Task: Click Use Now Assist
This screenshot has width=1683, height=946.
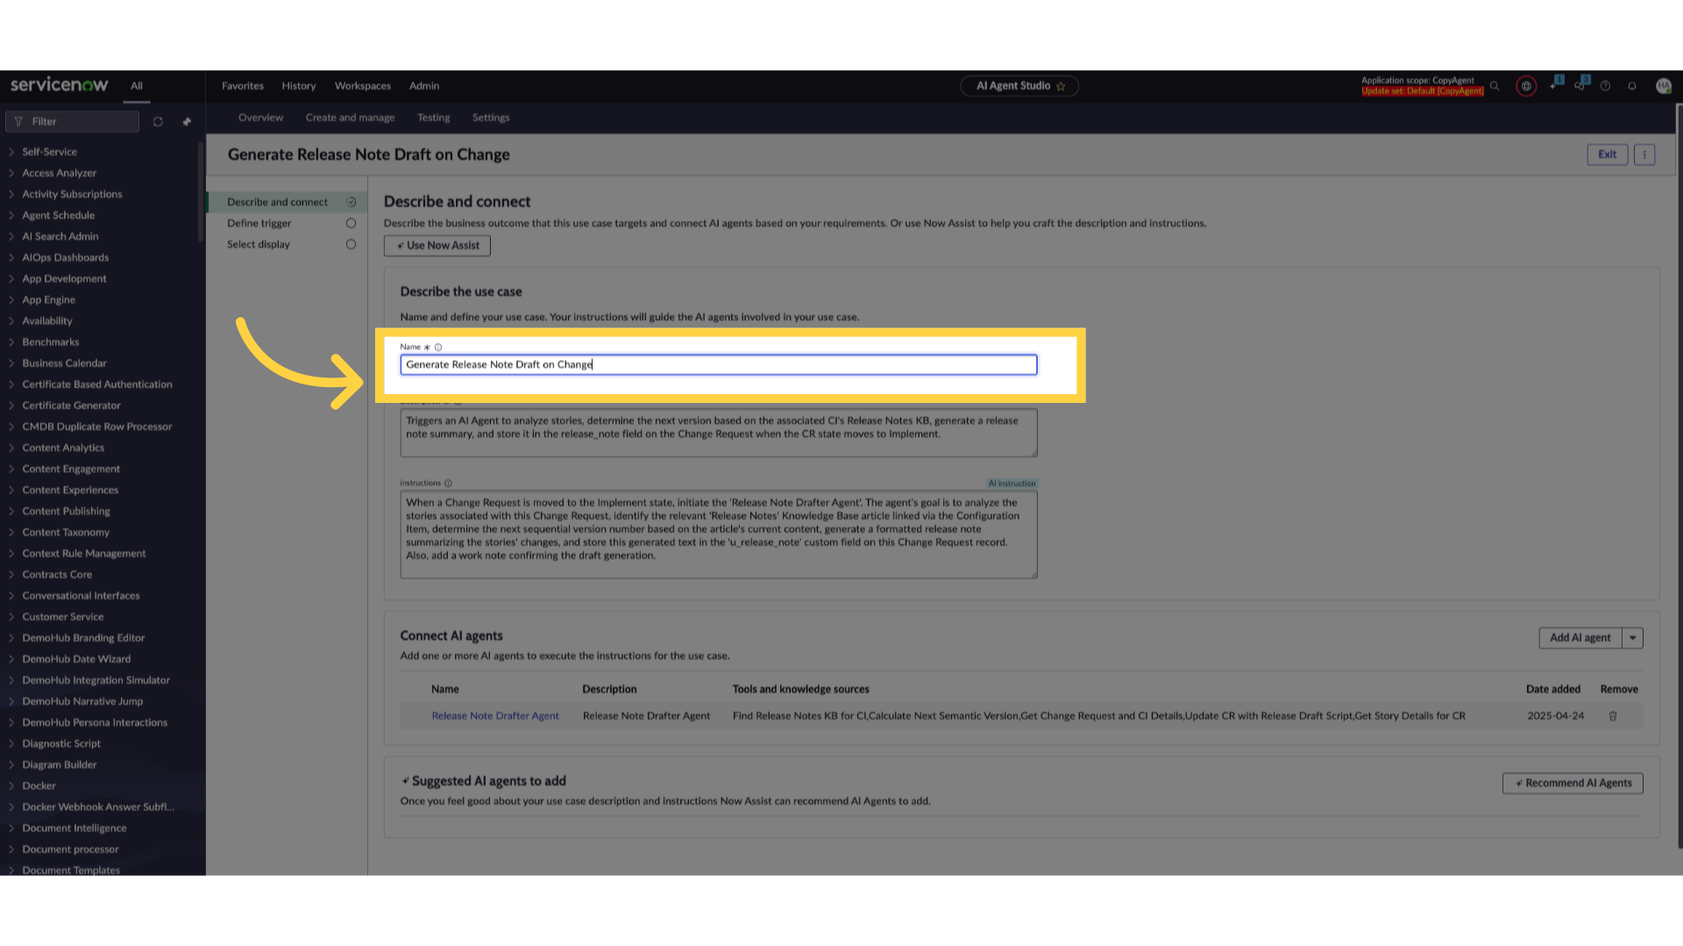Action: click(437, 245)
